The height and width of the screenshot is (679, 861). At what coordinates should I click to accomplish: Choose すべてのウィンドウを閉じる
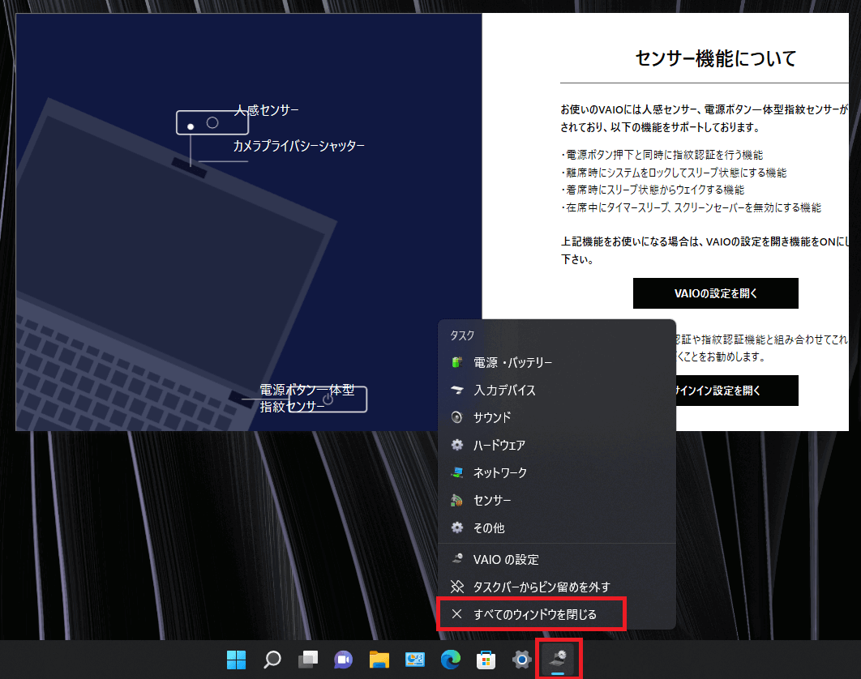tap(557, 613)
